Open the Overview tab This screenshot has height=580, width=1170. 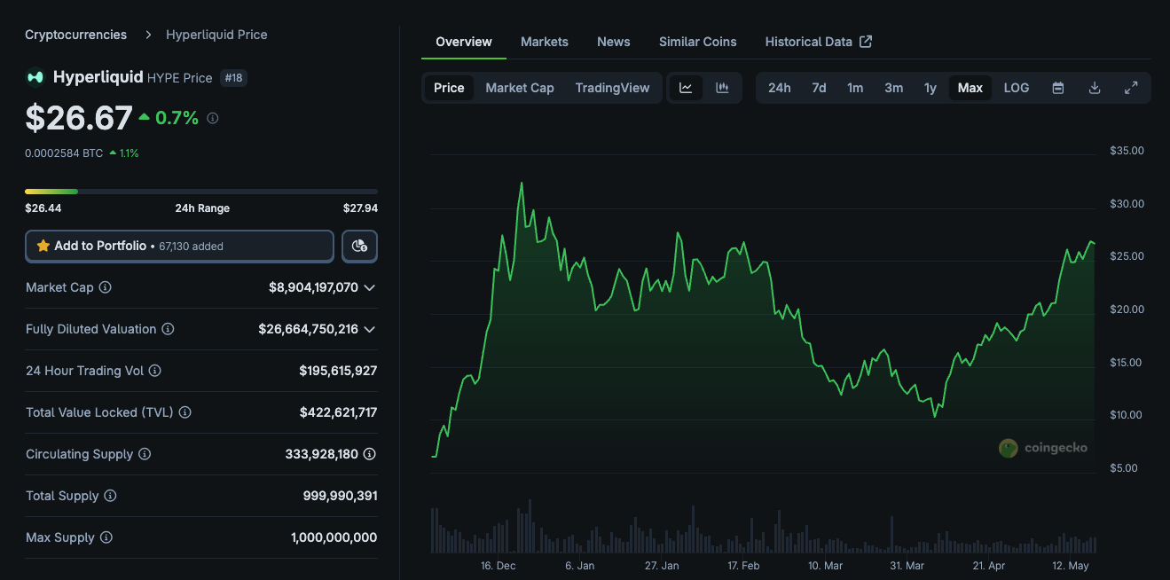point(464,42)
